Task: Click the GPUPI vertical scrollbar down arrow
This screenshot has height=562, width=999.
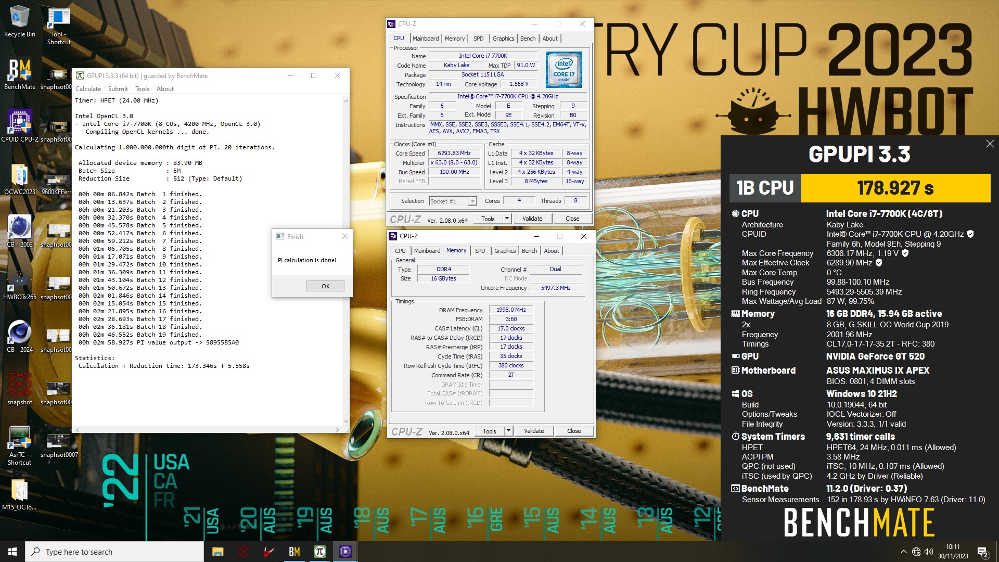Action: (346, 421)
